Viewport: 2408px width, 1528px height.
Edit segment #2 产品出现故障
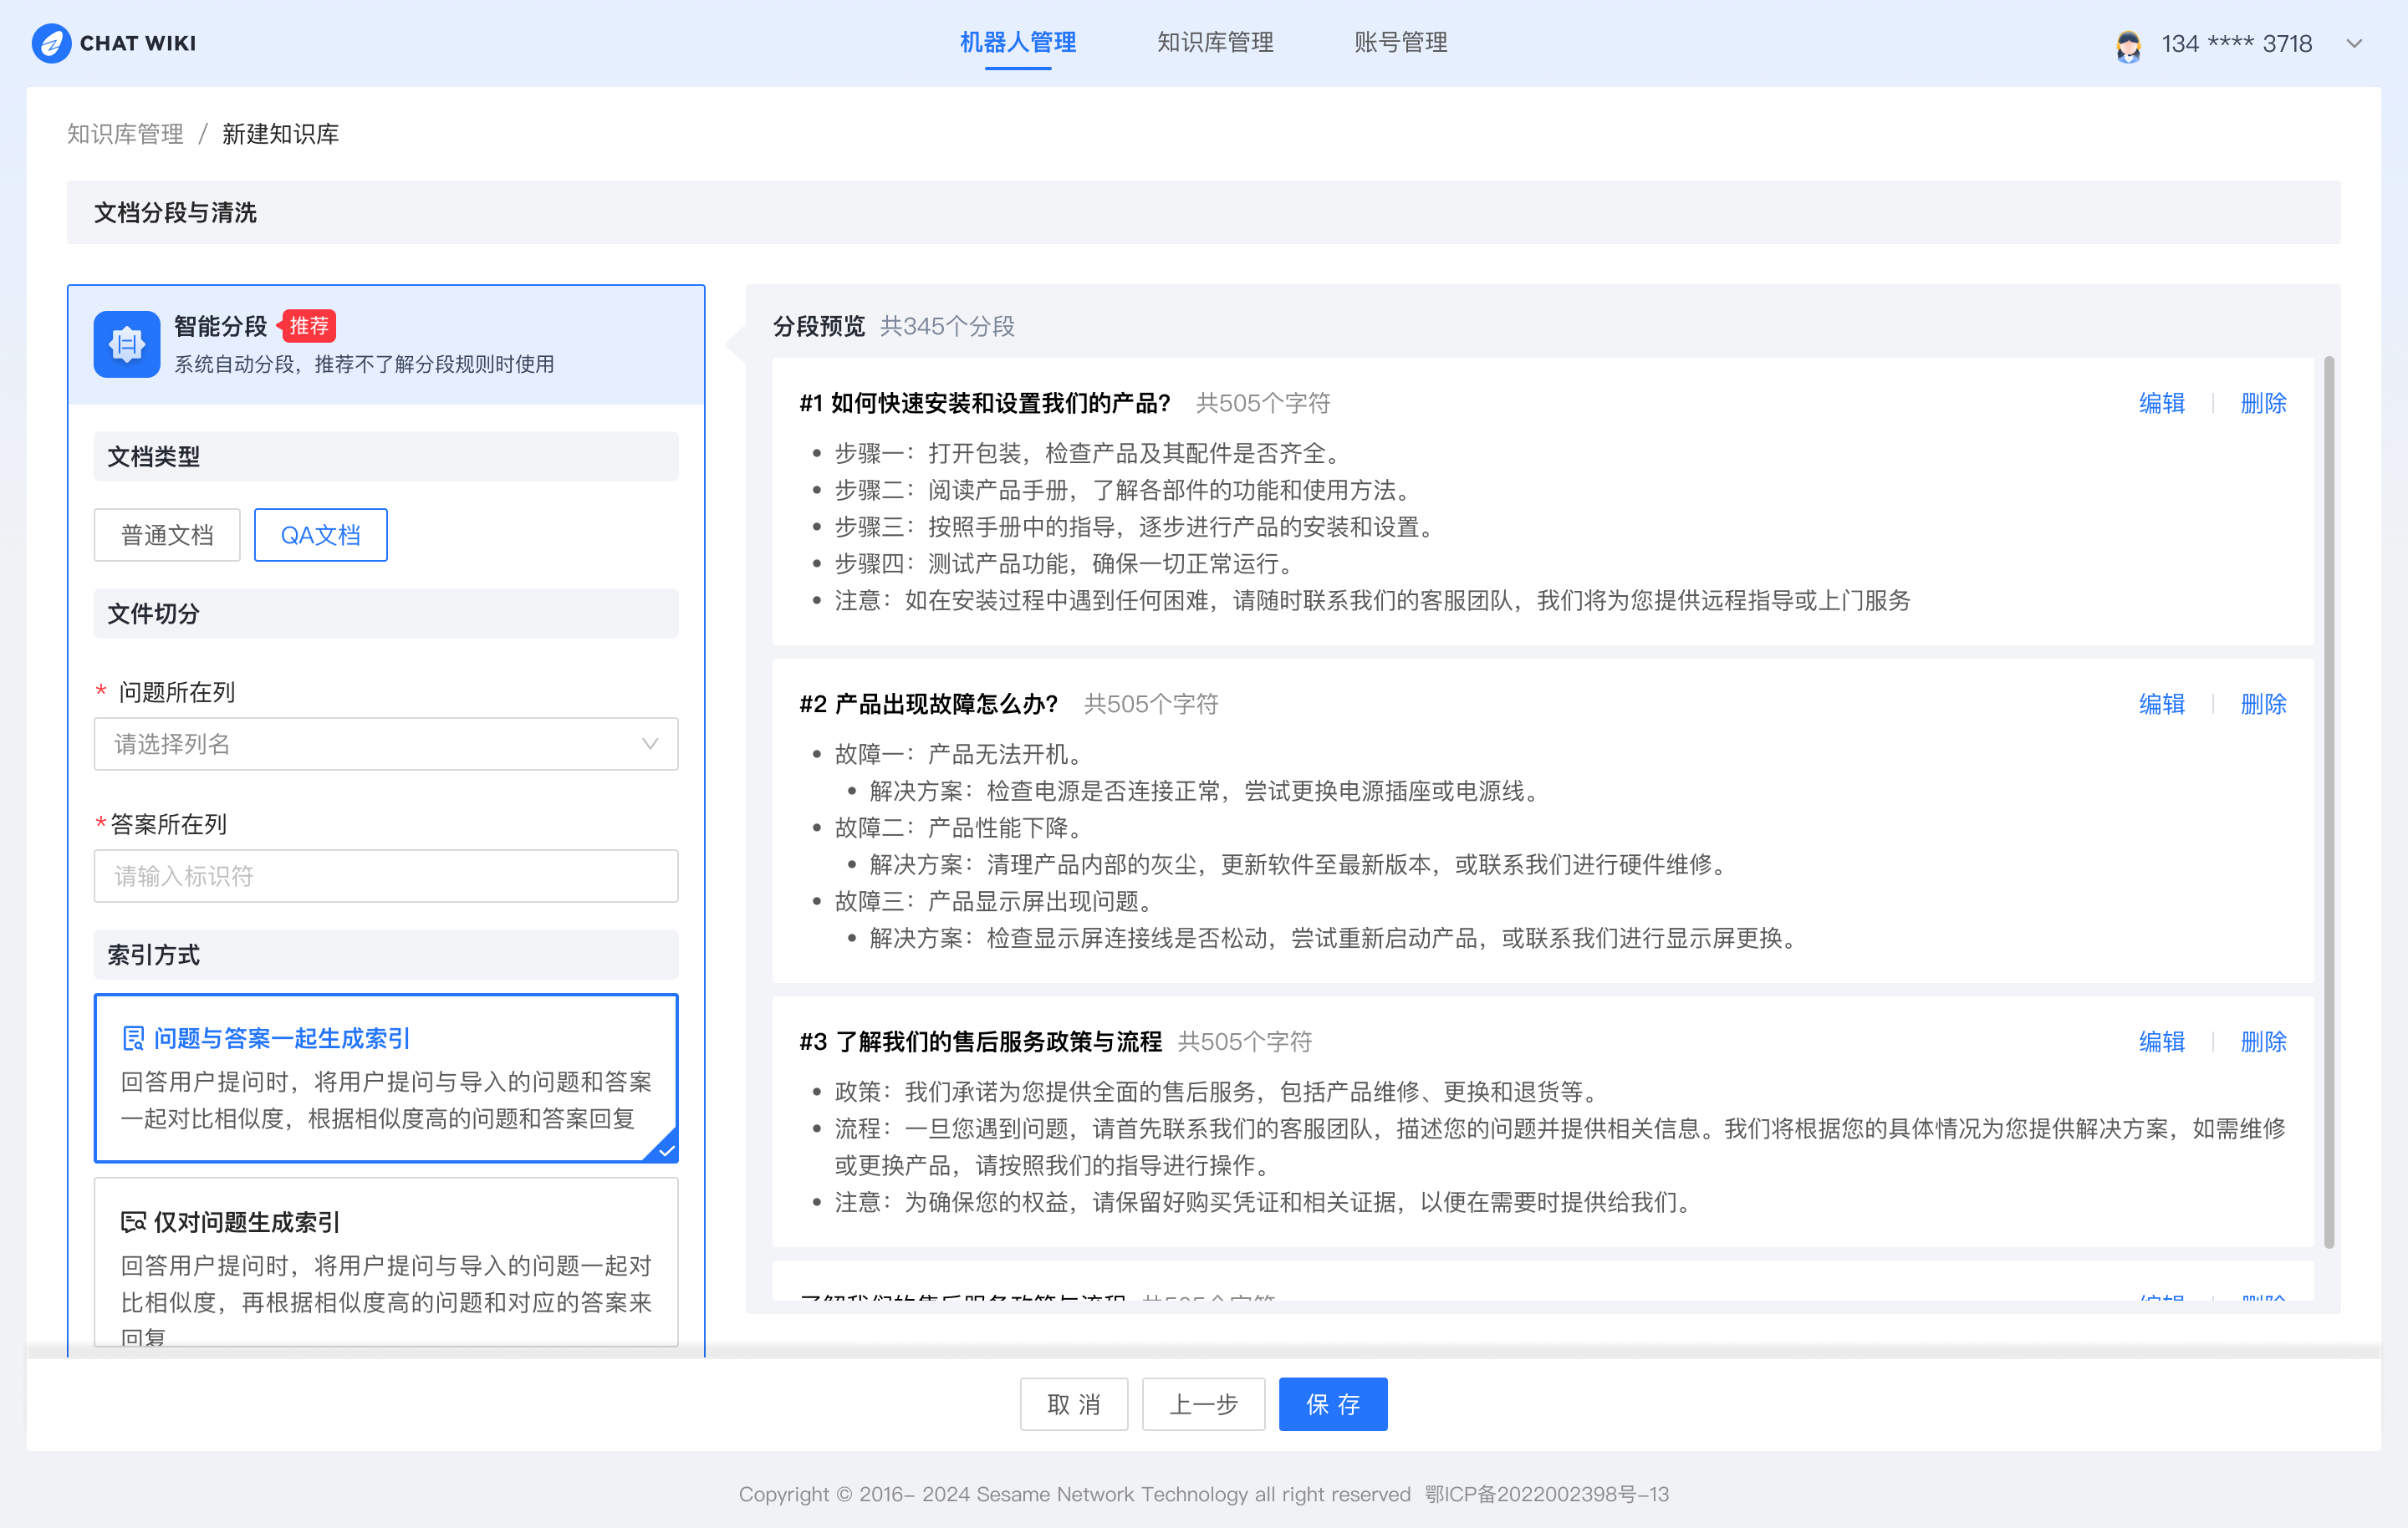[2161, 704]
